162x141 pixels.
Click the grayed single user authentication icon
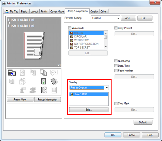pos(23,90)
